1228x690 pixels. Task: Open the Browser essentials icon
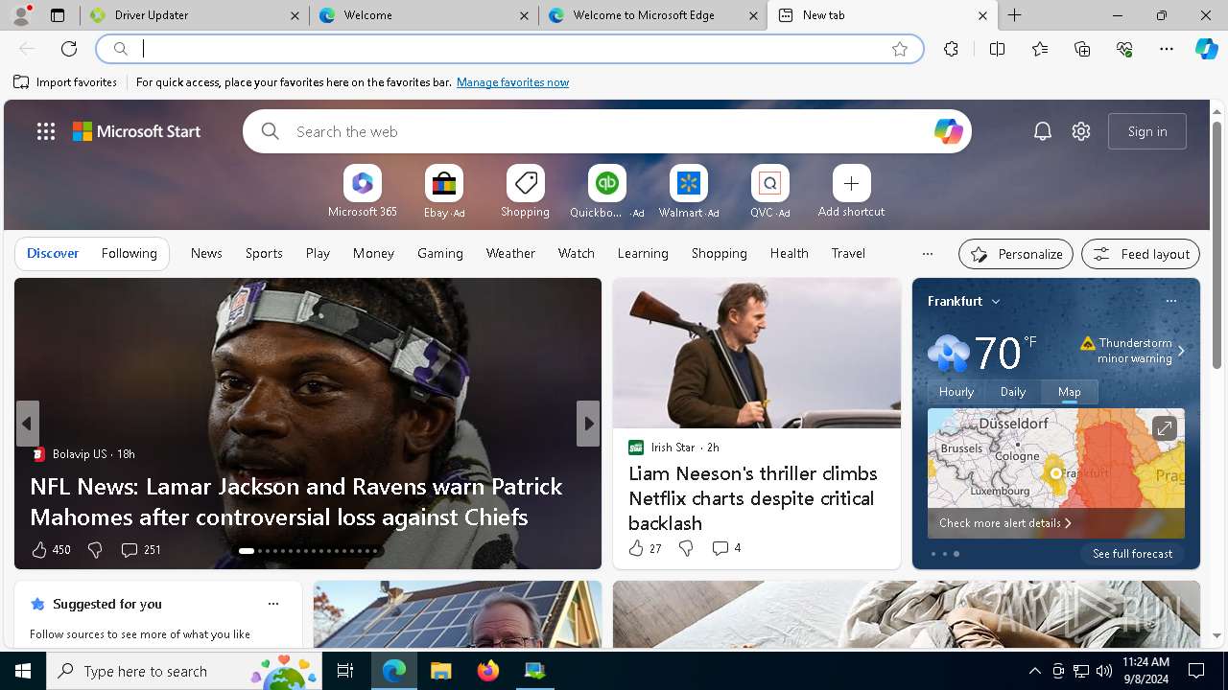(1124, 49)
